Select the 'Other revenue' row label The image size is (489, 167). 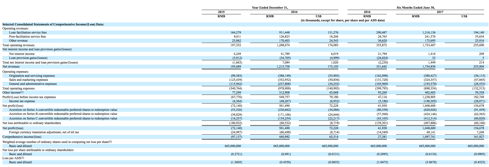point(18,41)
